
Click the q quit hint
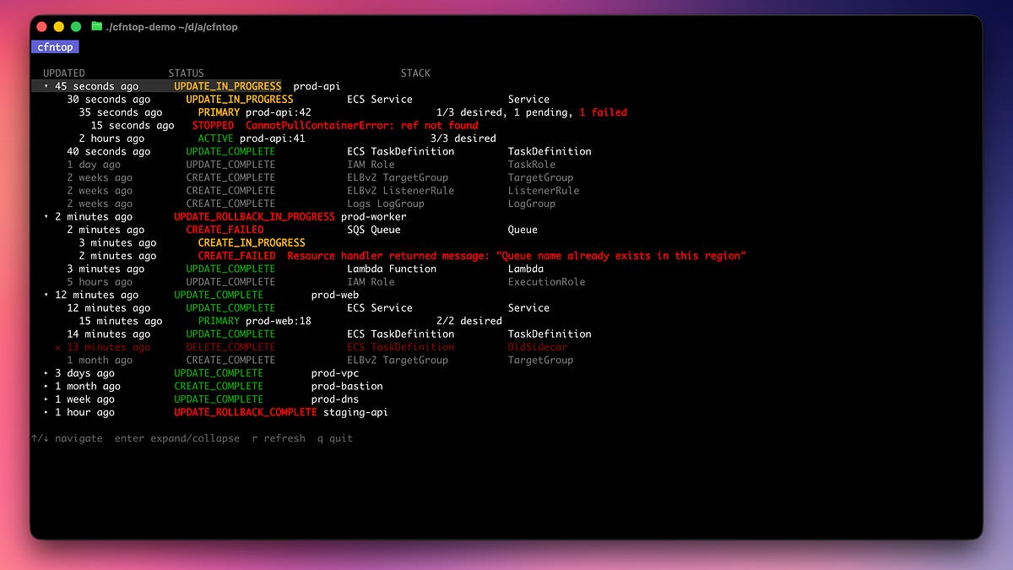335,439
